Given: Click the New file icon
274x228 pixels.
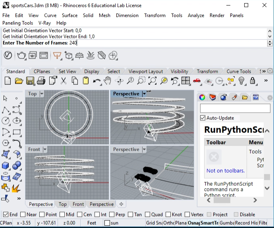Looking at the screenshot, I should (x=8, y=81).
